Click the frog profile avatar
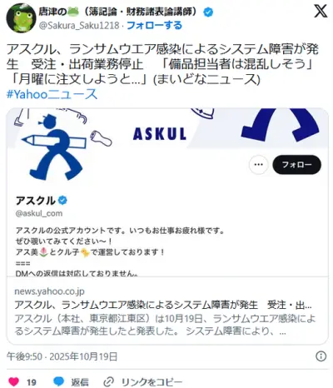This screenshot has height=388, width=333. [x=21, y=17]
